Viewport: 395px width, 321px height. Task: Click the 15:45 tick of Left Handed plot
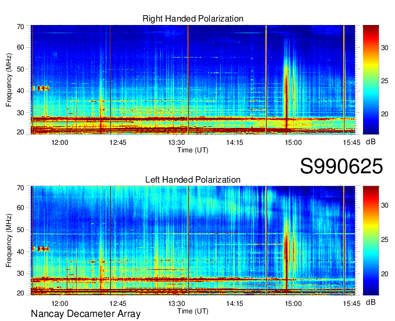tap(351, 304)
